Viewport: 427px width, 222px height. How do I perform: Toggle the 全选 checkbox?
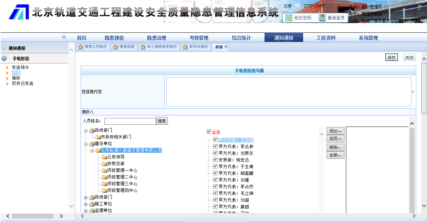coord(209,132)
